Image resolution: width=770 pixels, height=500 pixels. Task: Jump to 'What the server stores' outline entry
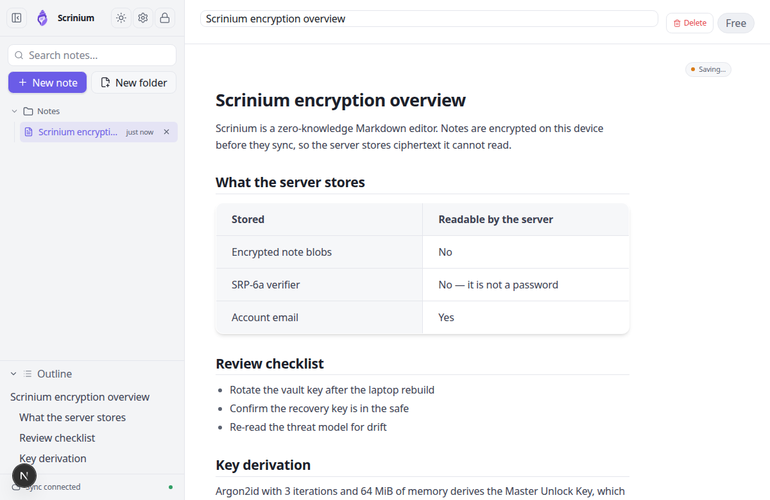[73, 417]
